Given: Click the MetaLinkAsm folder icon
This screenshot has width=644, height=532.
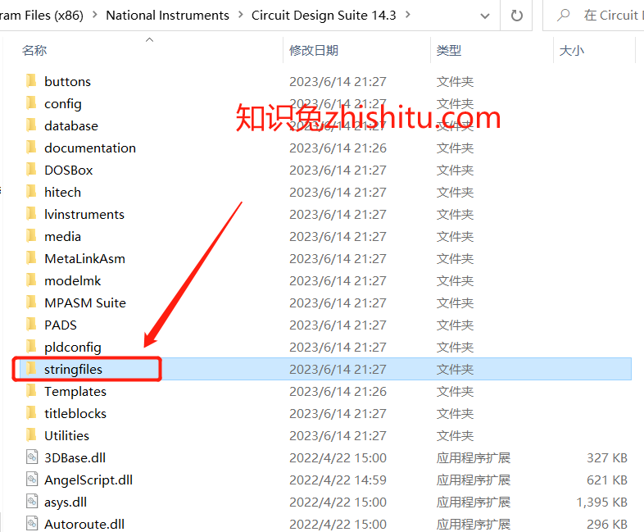Looking at the screenshot, I should [x=31, y=258].
